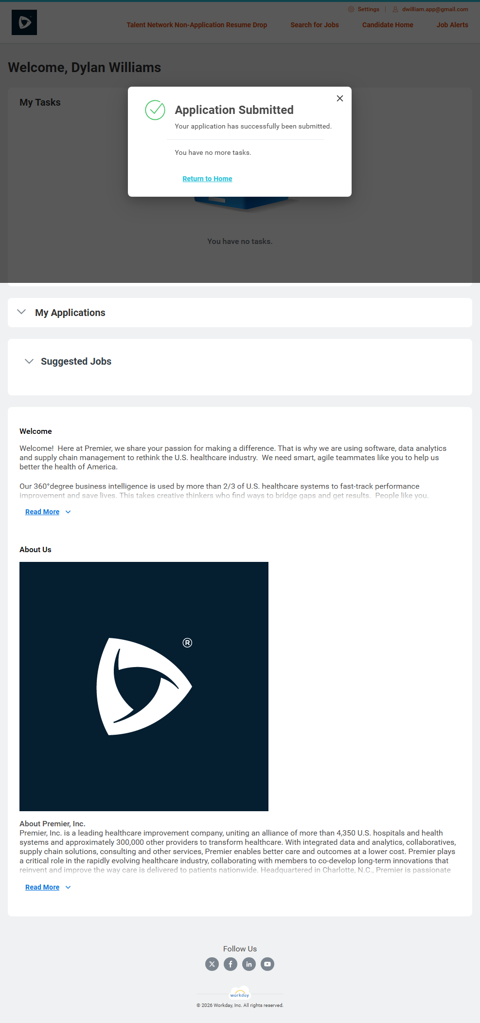Go to Candidate Home menu item
Viewport: 480px width, 1023px height.
pyautogui.click(x=388, y=25)
